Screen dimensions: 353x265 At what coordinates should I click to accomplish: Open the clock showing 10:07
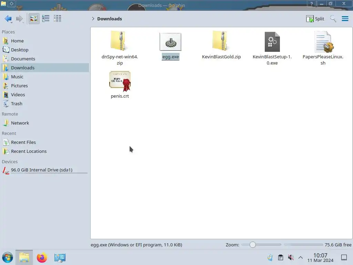pyautogui.click(x=320, y=258)
